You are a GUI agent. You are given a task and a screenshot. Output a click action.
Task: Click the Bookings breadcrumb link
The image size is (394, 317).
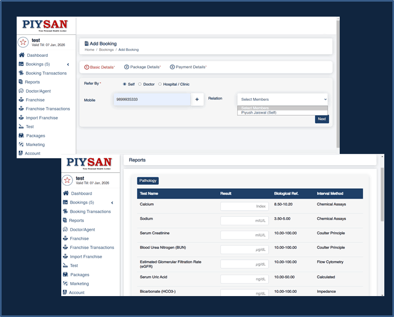pos(106,50)
